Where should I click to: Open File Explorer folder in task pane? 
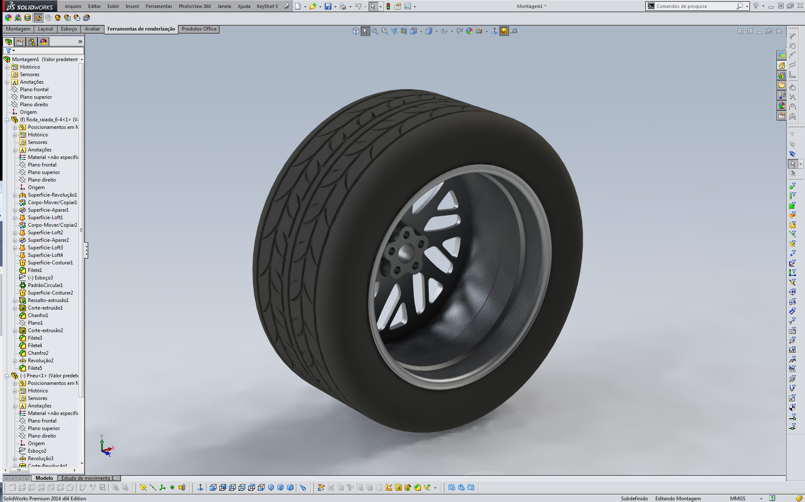pyautogui.click(x=782, y=85)
